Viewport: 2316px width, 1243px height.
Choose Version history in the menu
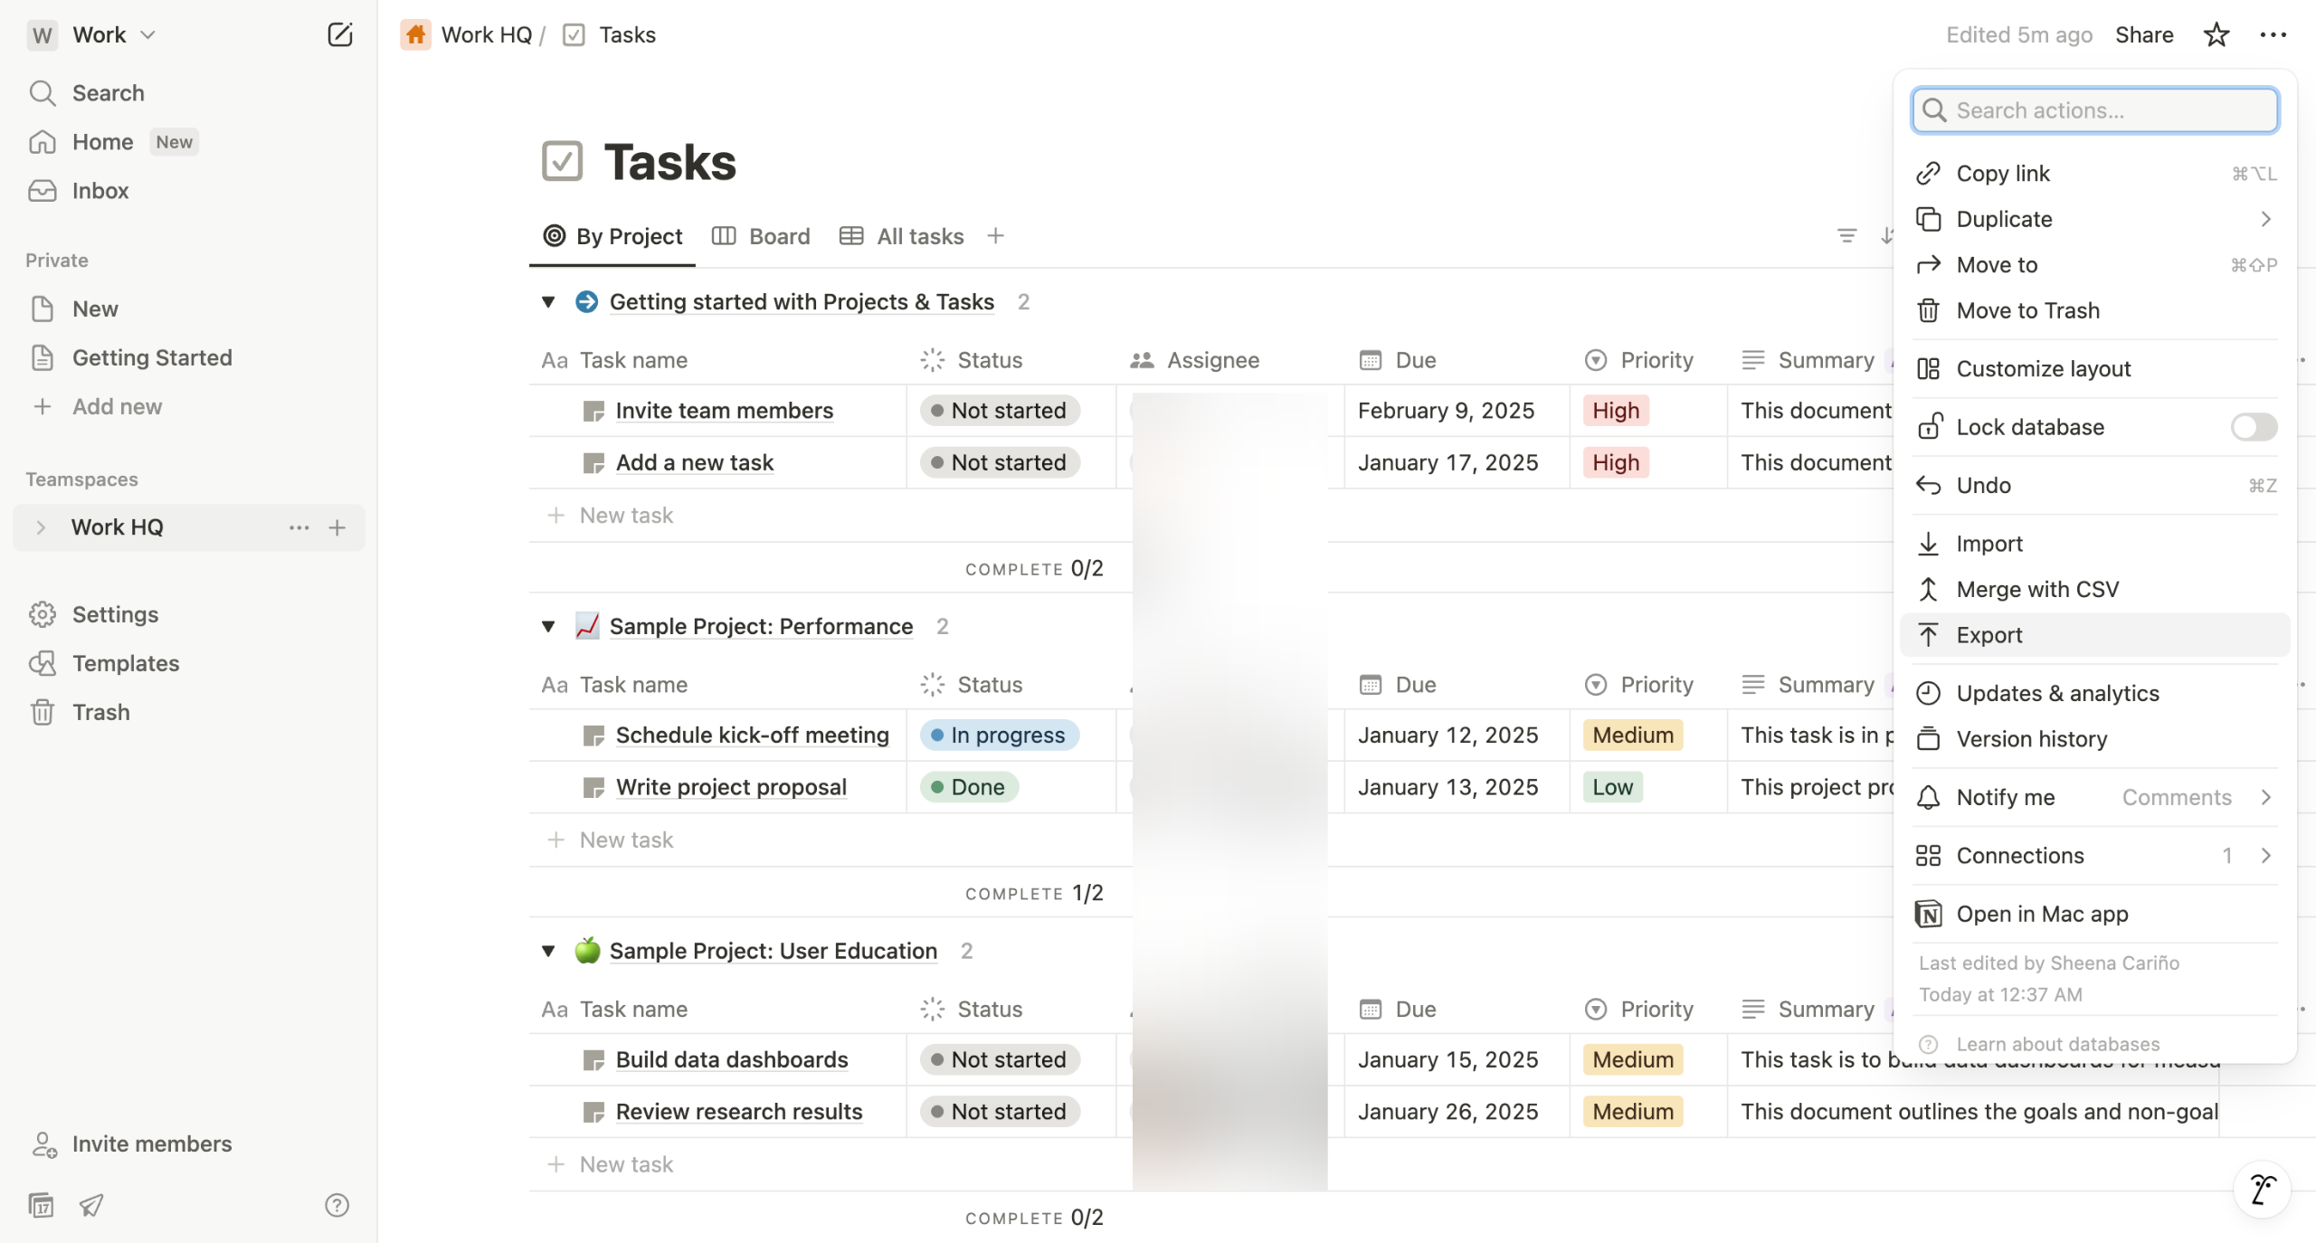tap(2031, 739)
